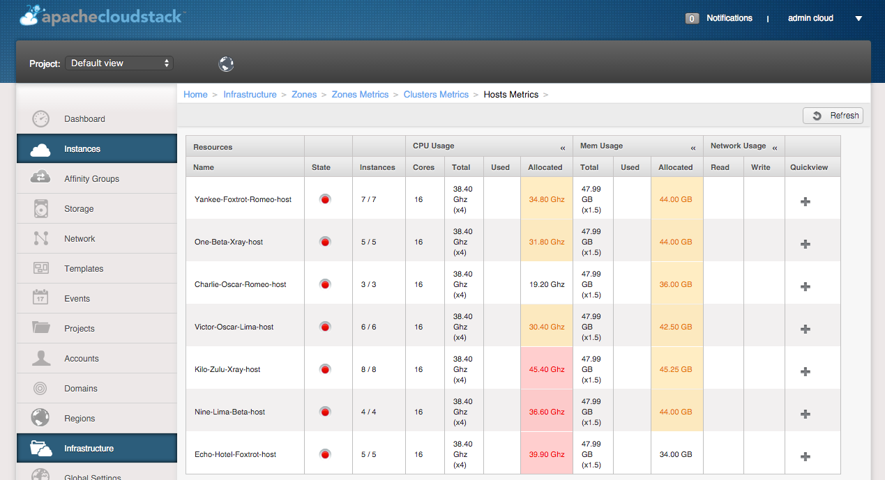
Task: Click the Apache CloudStack logo
Action: [x=101, y=16]
